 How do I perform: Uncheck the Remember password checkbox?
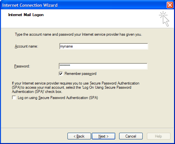(61, 74)
